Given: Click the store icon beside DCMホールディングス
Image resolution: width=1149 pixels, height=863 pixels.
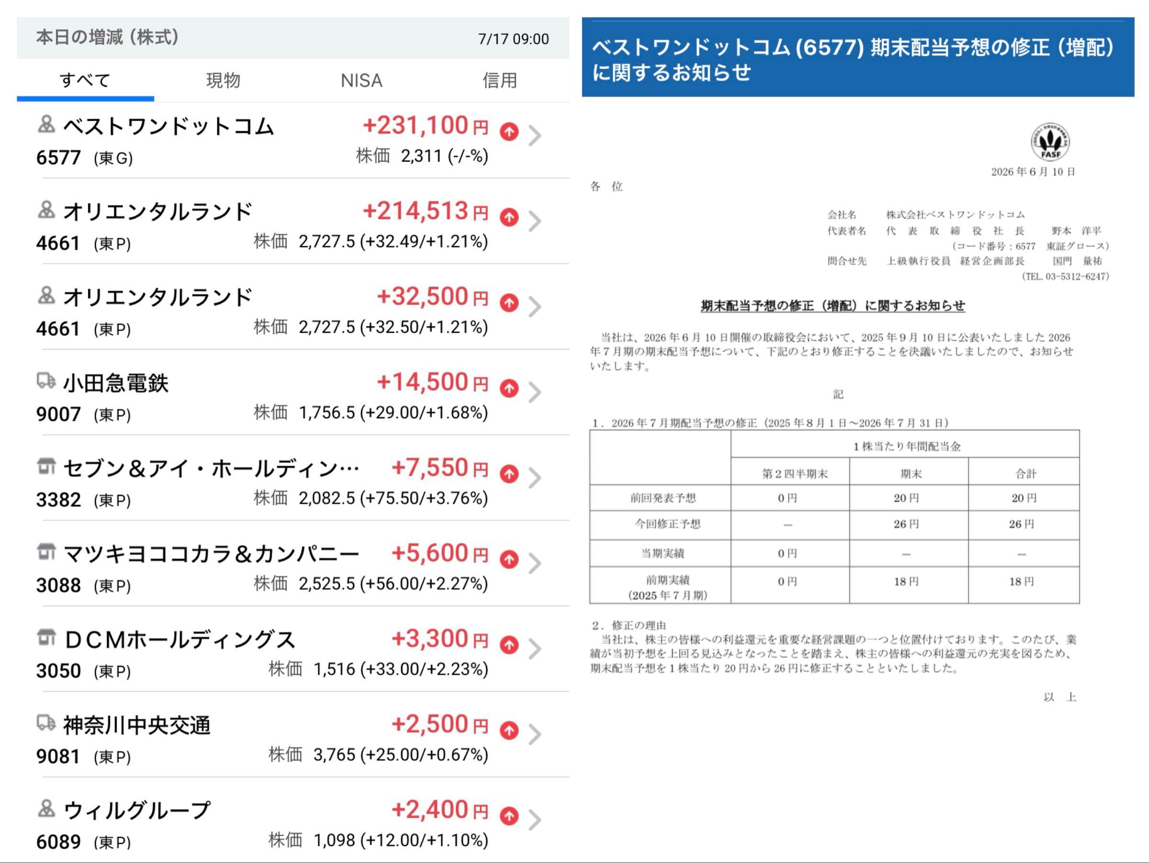Looking at the screenshot, I should tap(46, 637).
